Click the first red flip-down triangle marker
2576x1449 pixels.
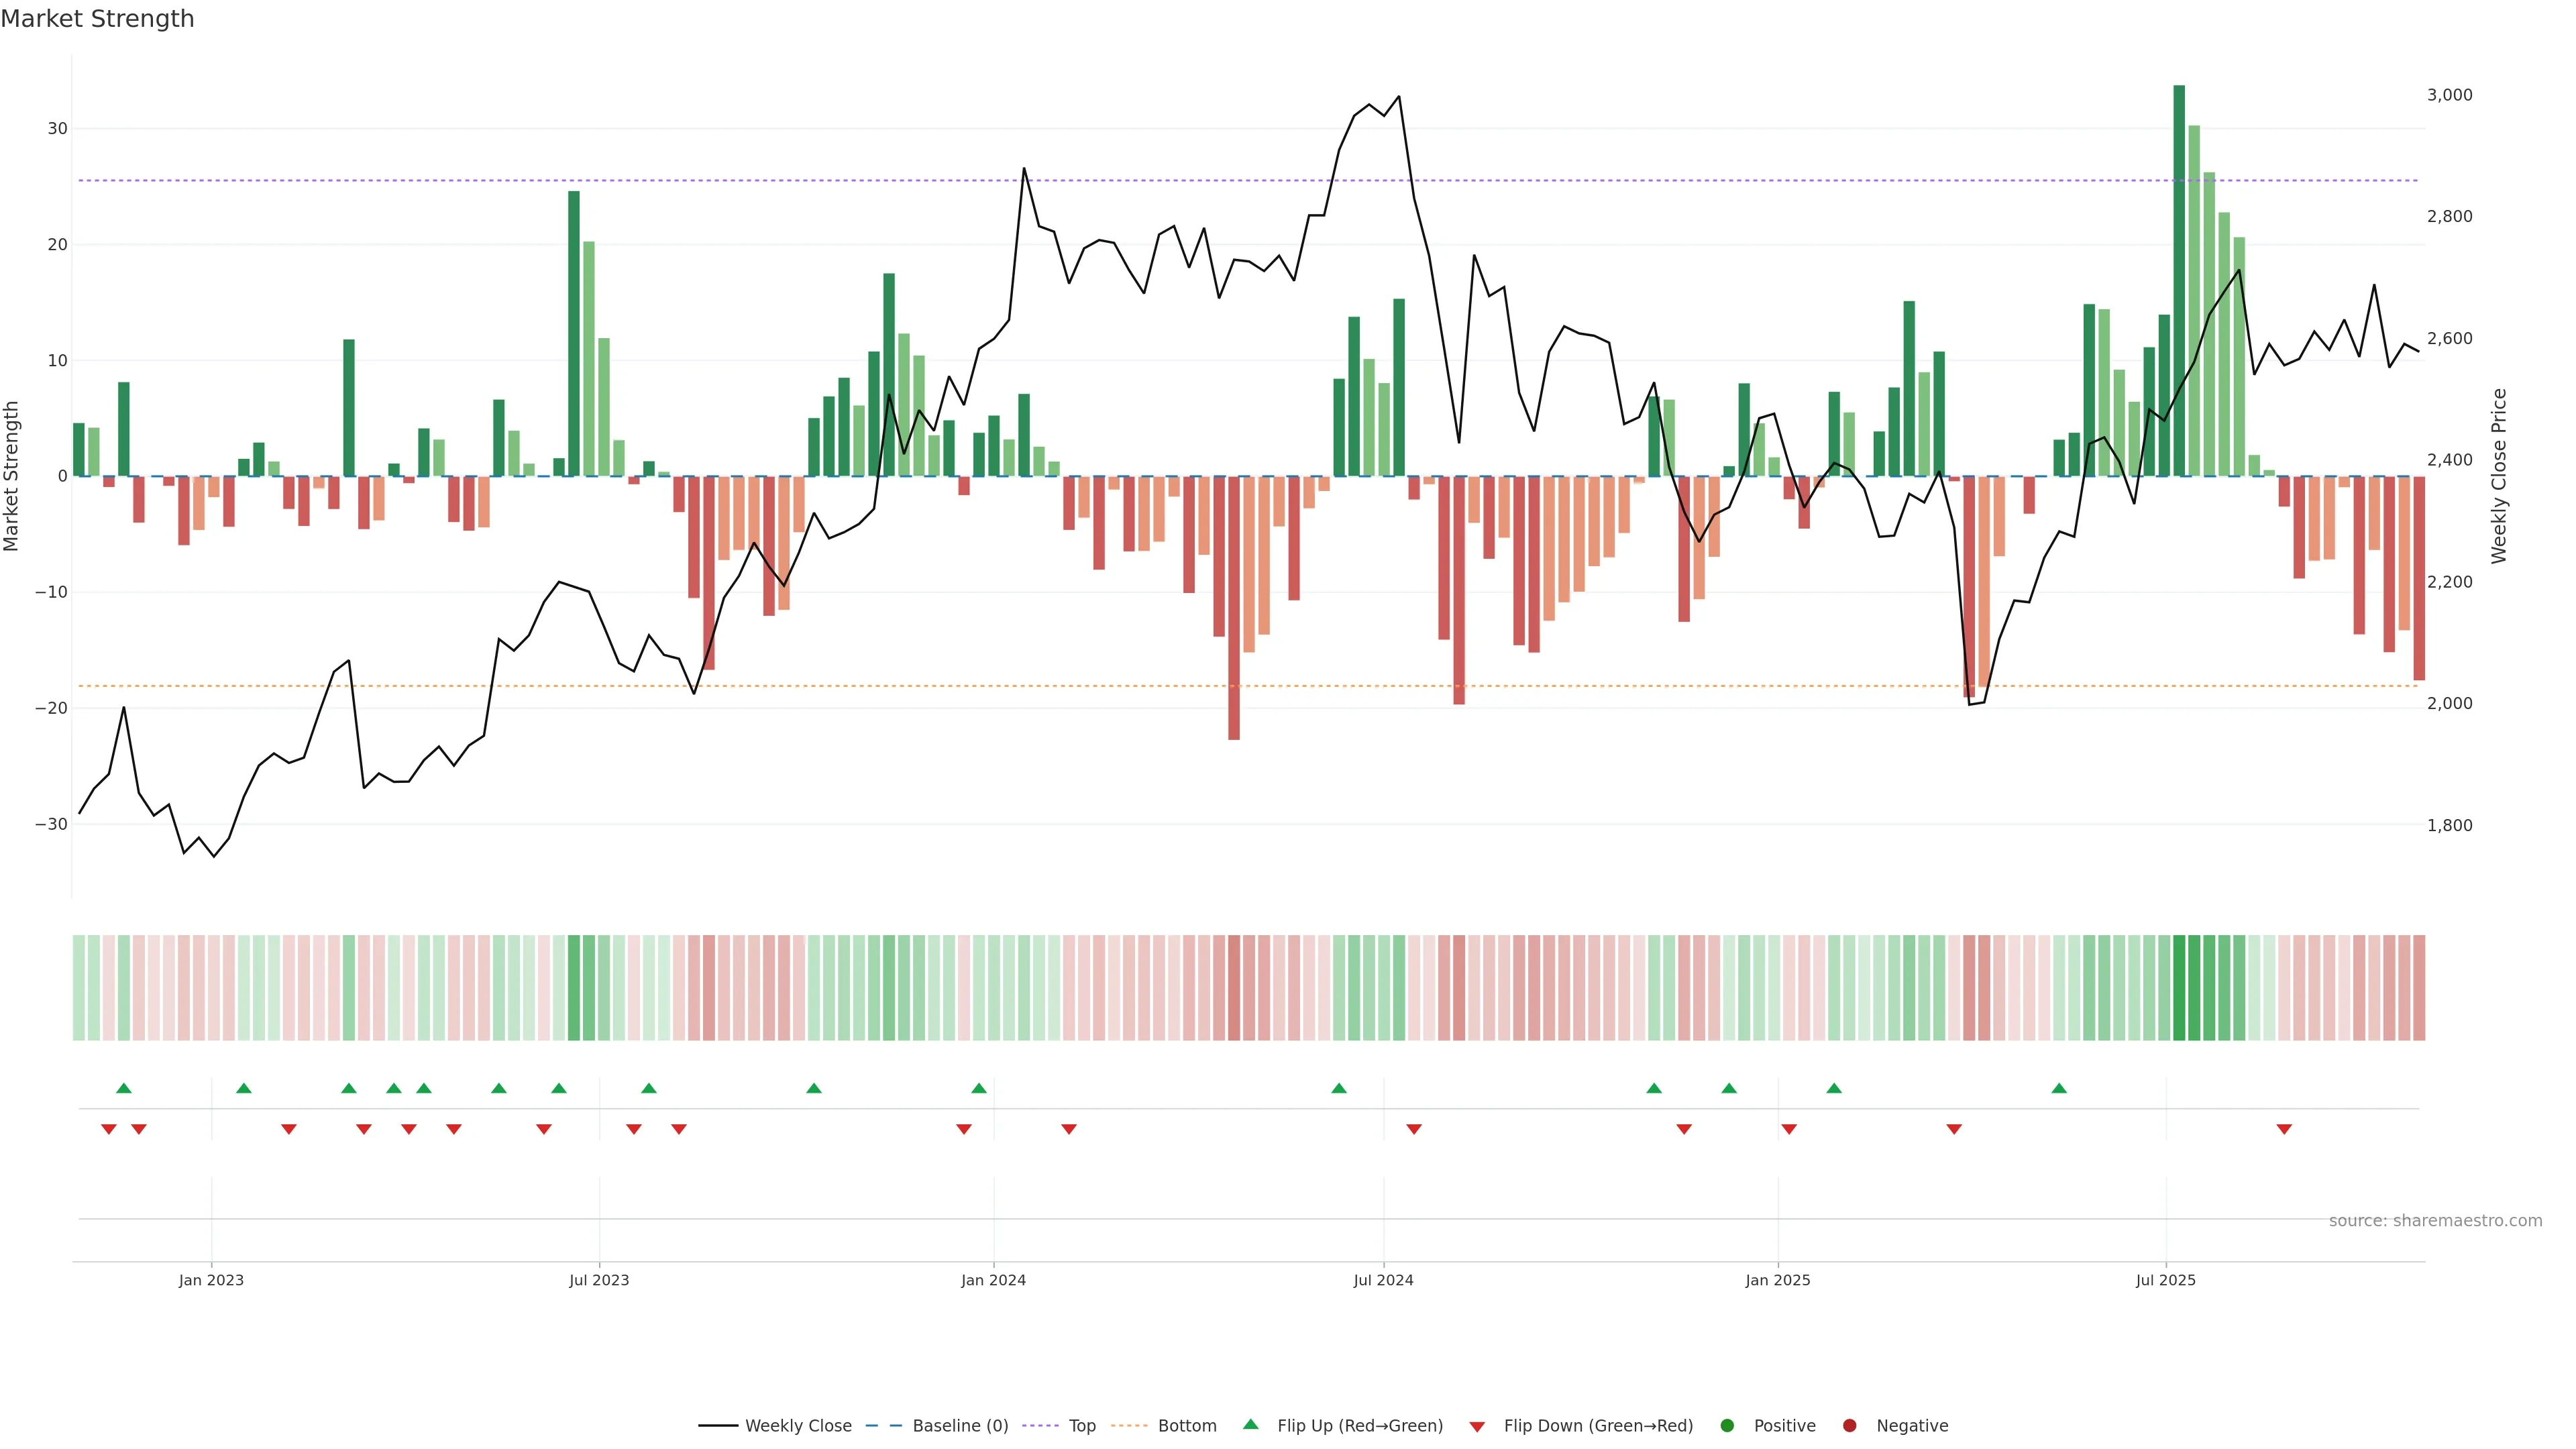click(109, 1129)
